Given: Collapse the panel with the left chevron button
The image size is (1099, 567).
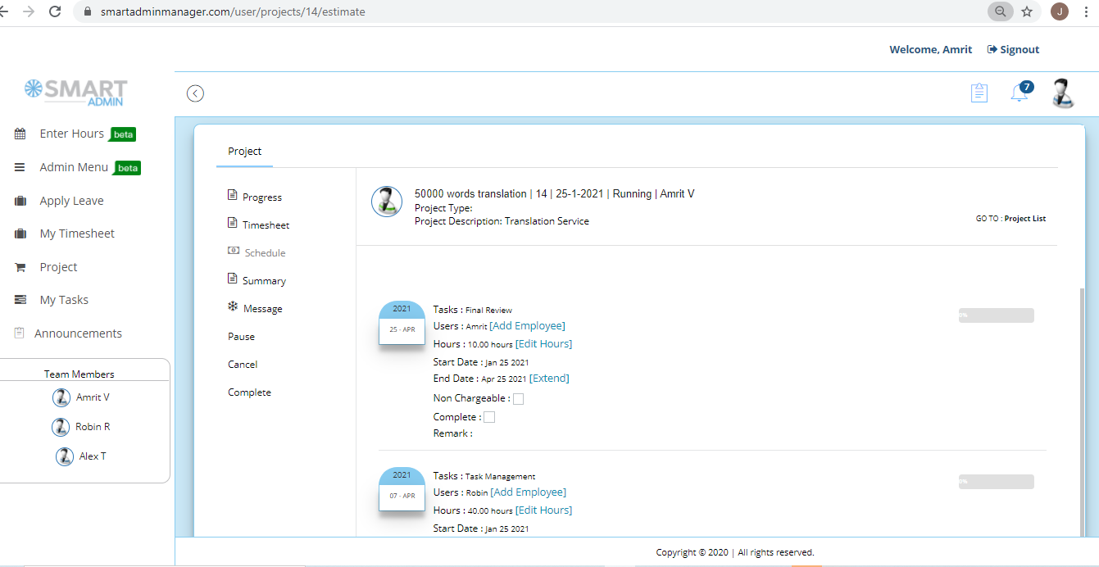Looking at the screenshot, I should pyautogui.click(x=195, y=93).
